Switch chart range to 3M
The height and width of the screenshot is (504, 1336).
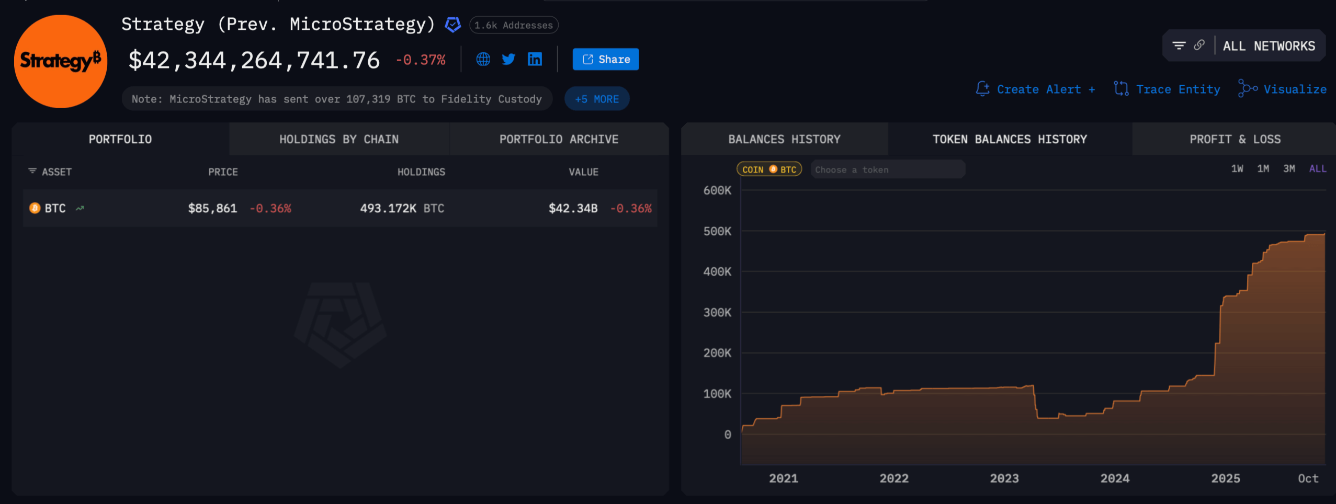coord(1289,169)
